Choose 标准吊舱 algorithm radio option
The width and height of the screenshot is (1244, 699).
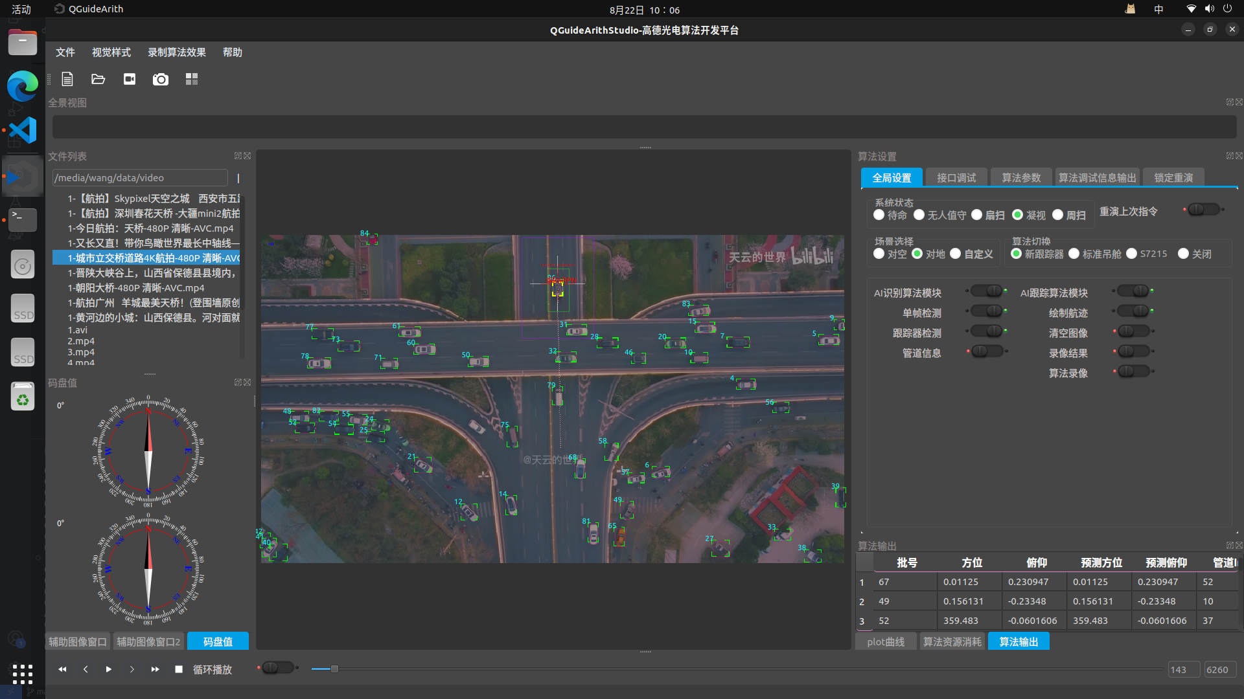[1074, 254]
